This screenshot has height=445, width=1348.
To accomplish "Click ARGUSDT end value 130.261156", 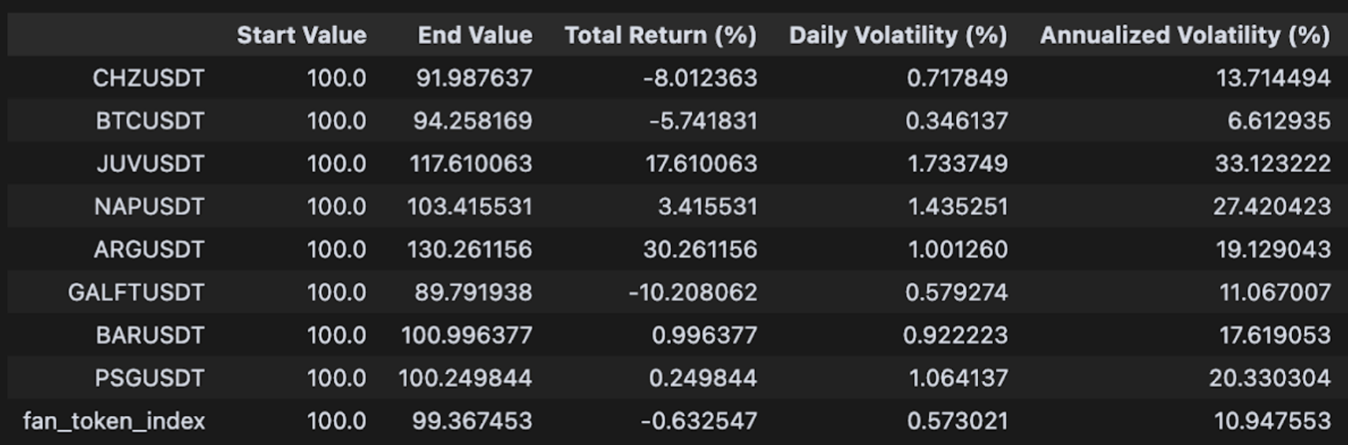I will tap(469, 249).
